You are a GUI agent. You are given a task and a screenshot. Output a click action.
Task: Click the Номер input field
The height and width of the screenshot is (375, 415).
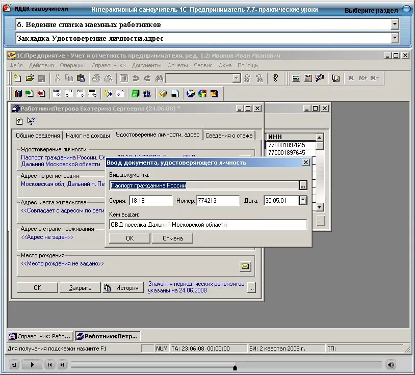[x=218, y=201]
